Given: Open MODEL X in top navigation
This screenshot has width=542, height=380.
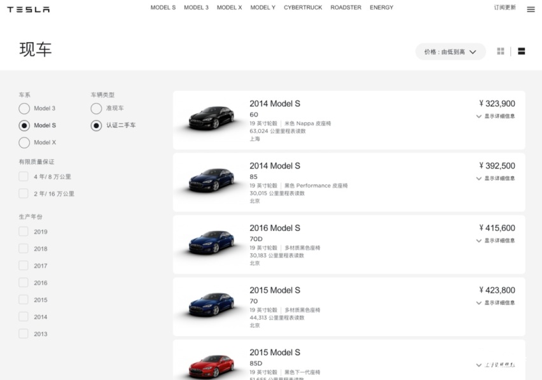Looking at the screenshot, I should tap(230, 8).
